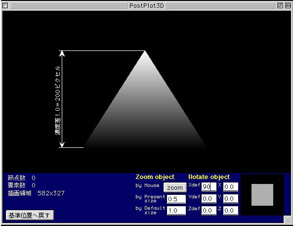
Task: Focus the X rotation value field
Action: tap(231, 187)
